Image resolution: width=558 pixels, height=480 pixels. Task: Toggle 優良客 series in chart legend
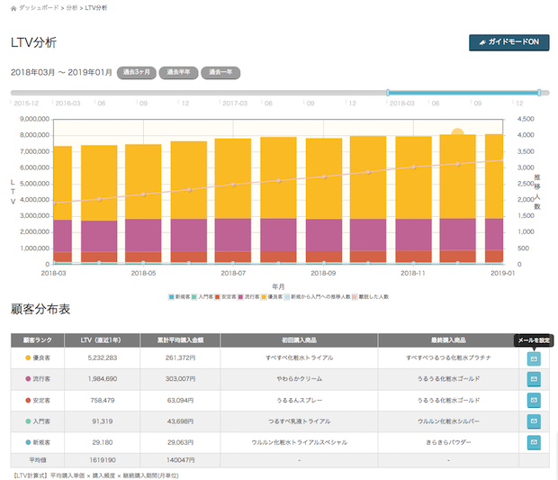(275, 295)
